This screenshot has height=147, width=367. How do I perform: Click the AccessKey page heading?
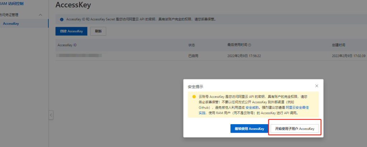click(73, 5)
